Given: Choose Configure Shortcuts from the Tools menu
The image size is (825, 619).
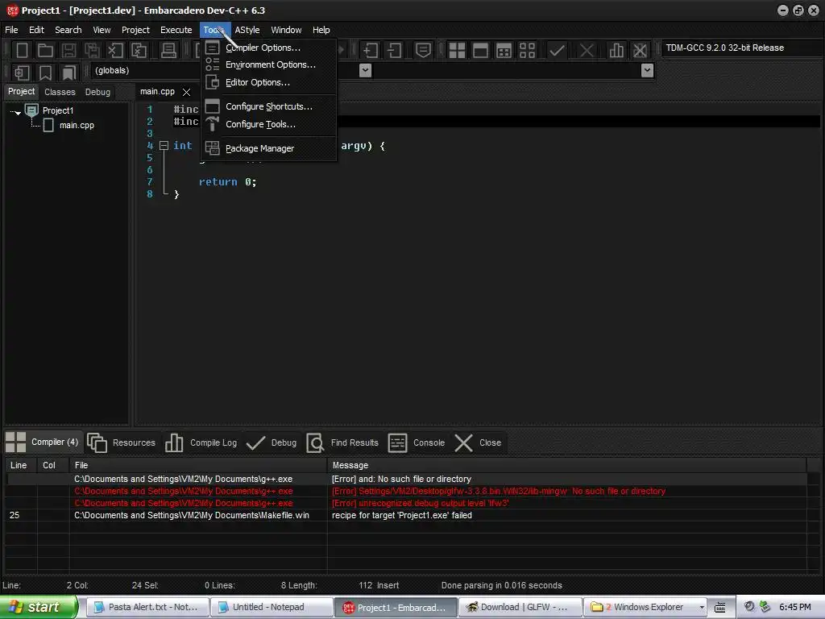Looking at the screenshot, I should [x=270, y=106].
